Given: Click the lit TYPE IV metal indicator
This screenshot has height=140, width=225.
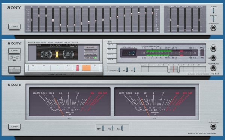Looking at the screenshot, I should pos(91,58).
